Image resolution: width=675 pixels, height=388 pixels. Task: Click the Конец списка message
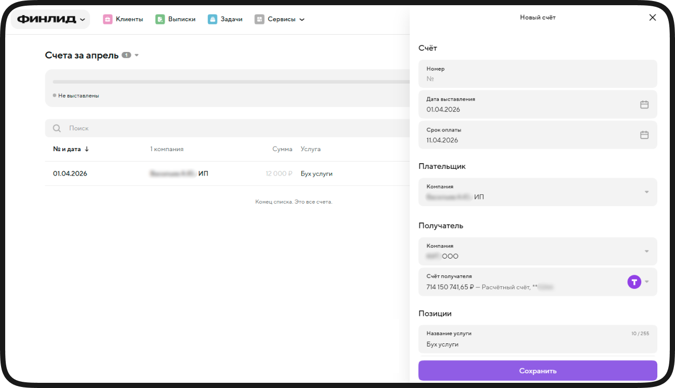(x=294, y=202)
